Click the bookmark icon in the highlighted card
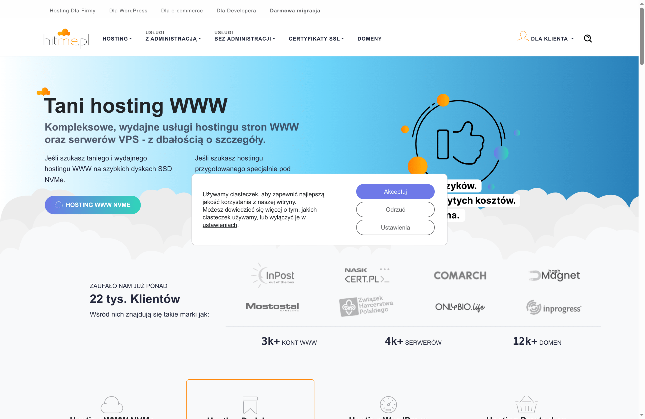The image size is (645, 419). pos(250,405)
